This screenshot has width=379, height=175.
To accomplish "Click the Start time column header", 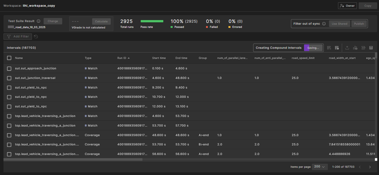I will (159, 58).
